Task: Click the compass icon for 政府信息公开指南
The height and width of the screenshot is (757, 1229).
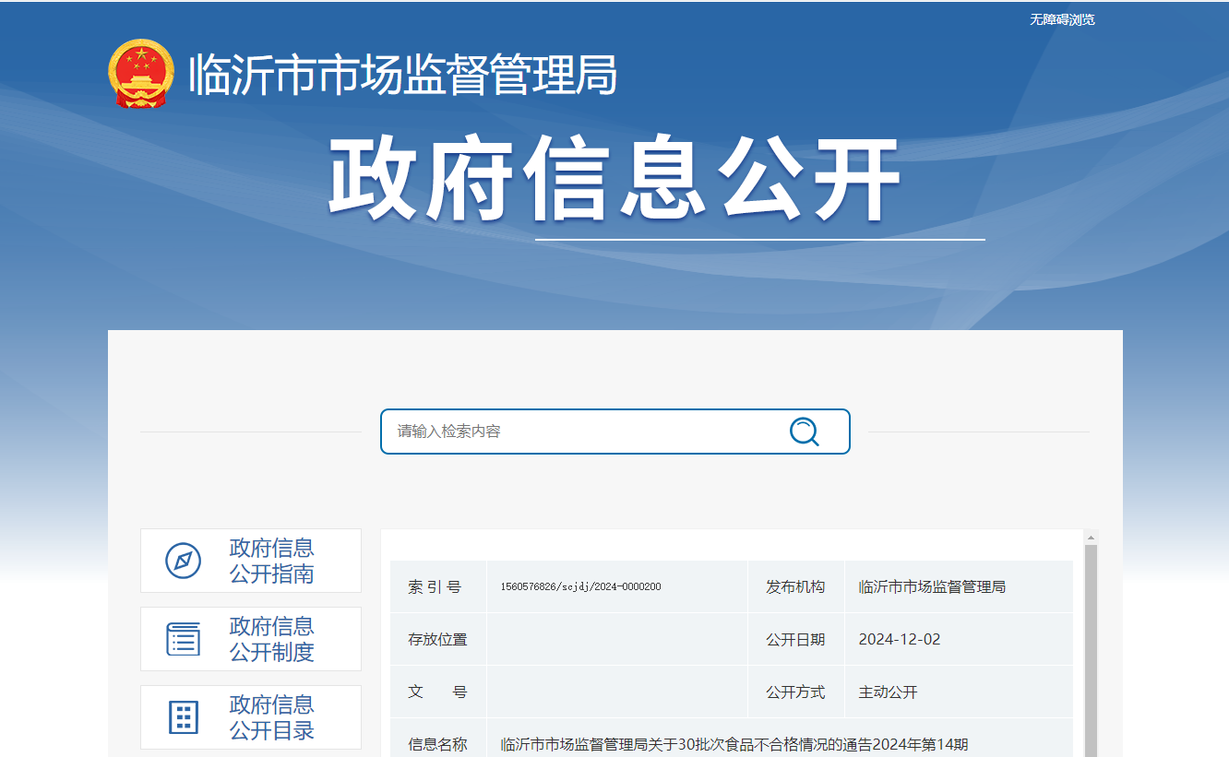Action: tap(183, 561)
